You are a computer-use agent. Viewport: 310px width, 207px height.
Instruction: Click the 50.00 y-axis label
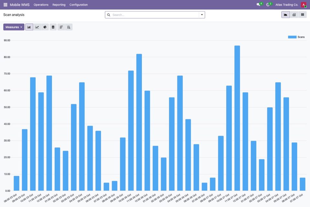[x=7, y=107]
